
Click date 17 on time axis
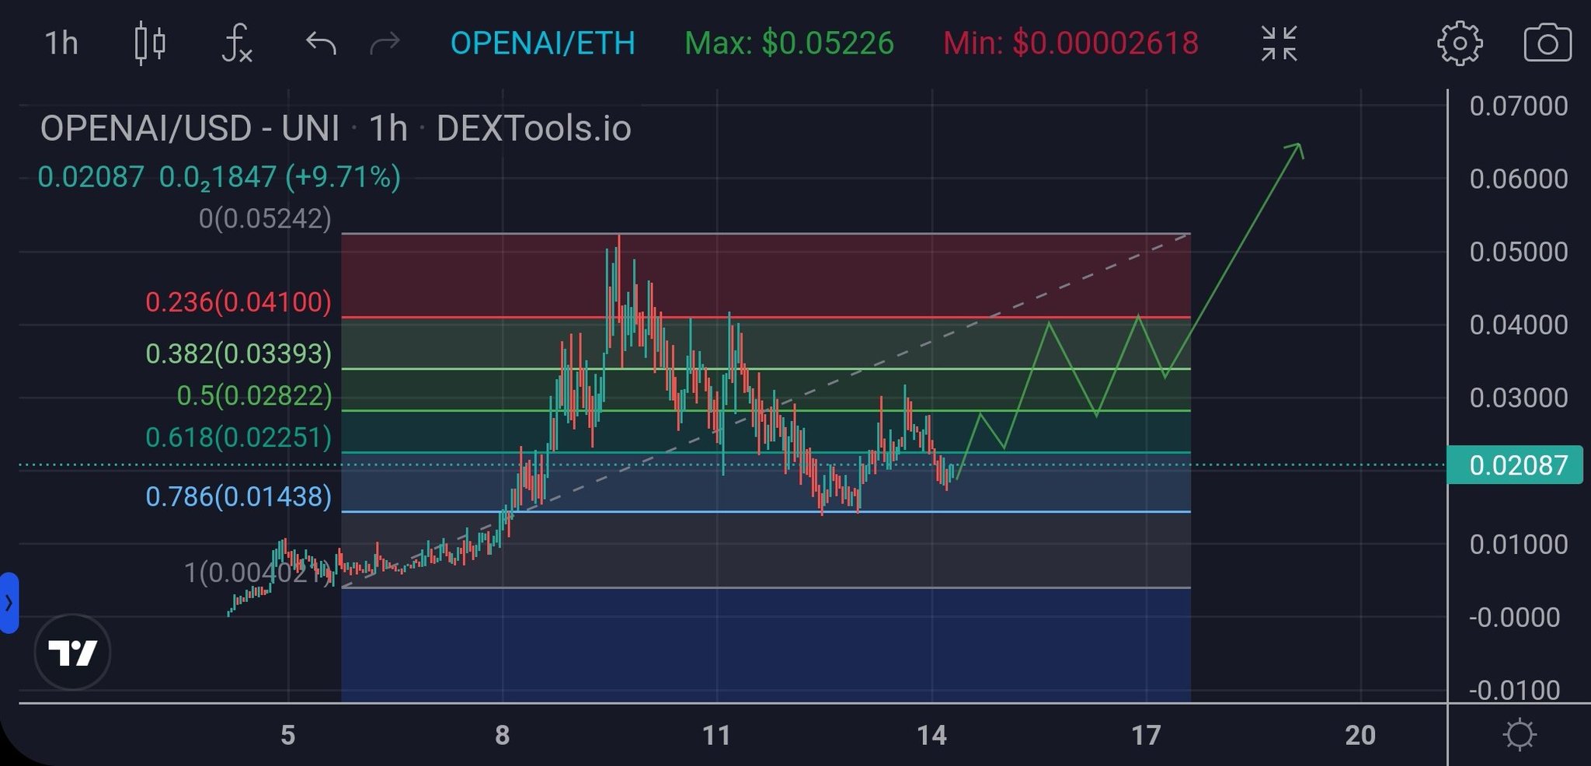1146,735
